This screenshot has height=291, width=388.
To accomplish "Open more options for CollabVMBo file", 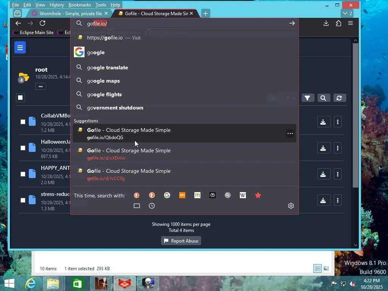I will (x=338, y=122).
